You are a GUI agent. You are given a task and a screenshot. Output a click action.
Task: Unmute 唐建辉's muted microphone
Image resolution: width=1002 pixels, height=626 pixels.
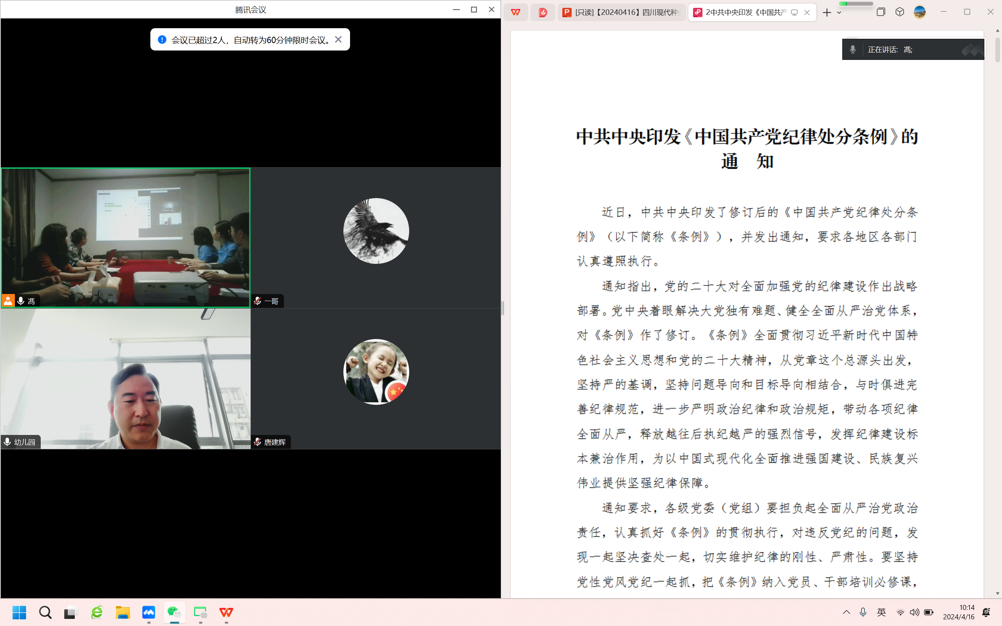257,442
